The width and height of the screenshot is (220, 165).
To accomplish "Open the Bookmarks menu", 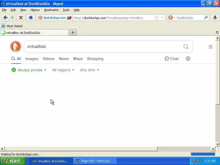I will pyautogui.click(x=51, y=10).
